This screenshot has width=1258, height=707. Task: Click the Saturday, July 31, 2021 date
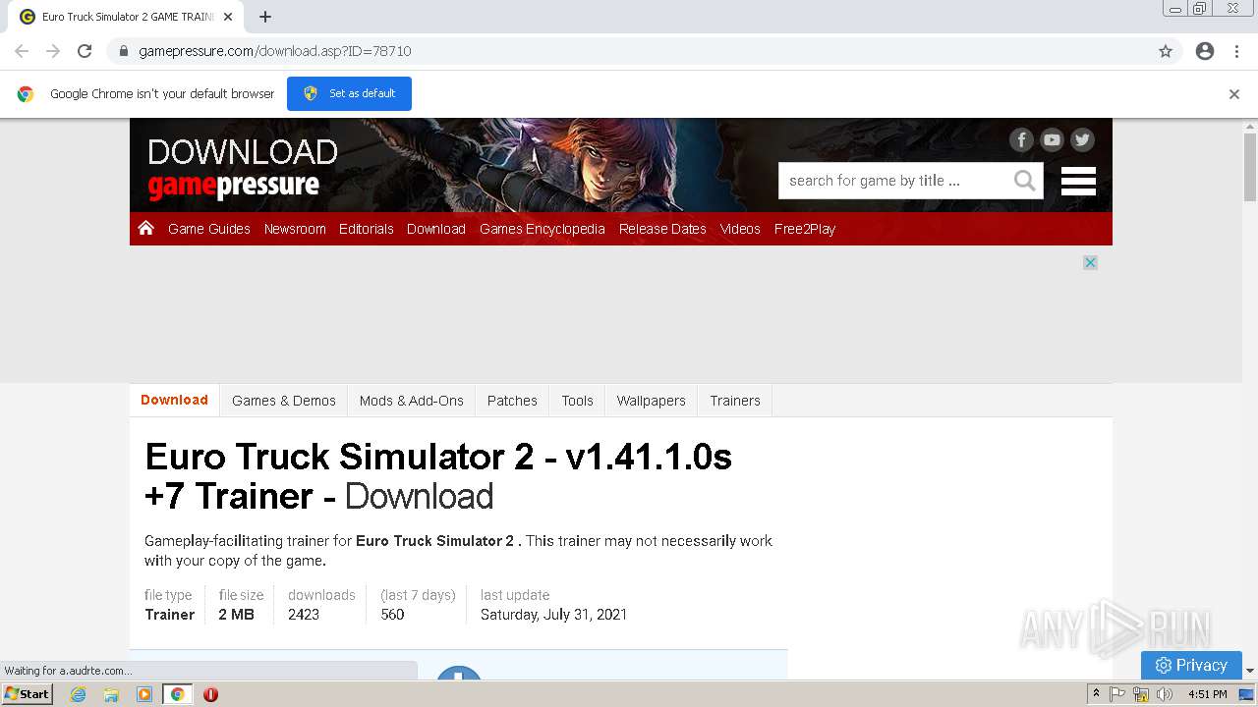pos(553,615)
